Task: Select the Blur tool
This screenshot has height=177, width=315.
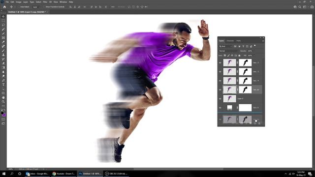Action: coord(3,72)
